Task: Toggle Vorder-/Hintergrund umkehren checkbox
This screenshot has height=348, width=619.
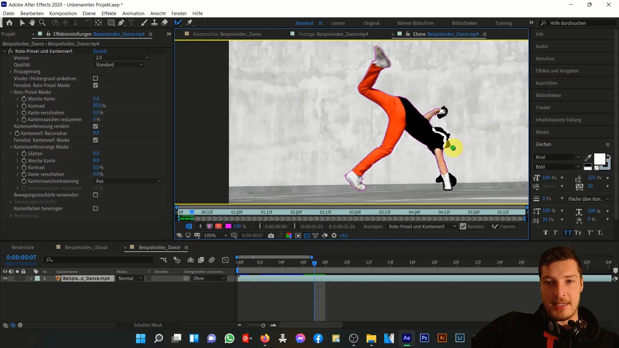Action: (95, 78)
